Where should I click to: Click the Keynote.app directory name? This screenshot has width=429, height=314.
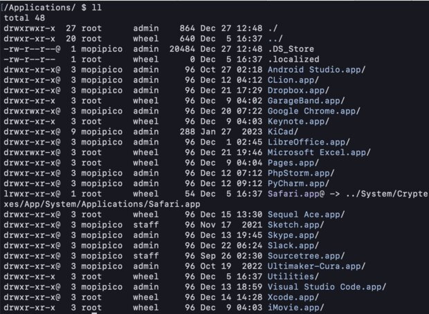[298, 122]
